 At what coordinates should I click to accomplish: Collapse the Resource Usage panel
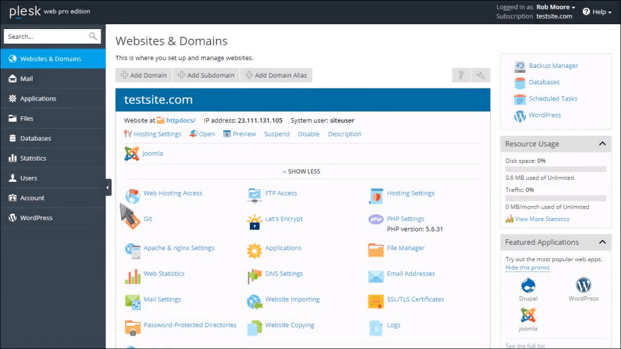(602, 144)
